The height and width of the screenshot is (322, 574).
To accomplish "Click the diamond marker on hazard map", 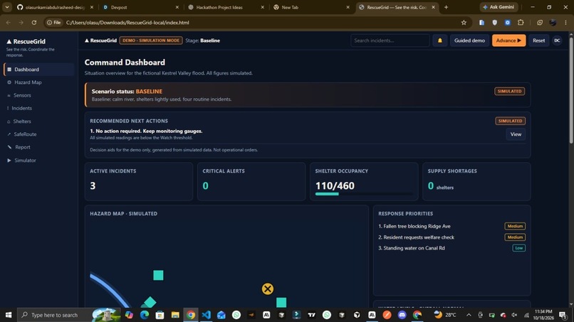I will coord(150,302).
